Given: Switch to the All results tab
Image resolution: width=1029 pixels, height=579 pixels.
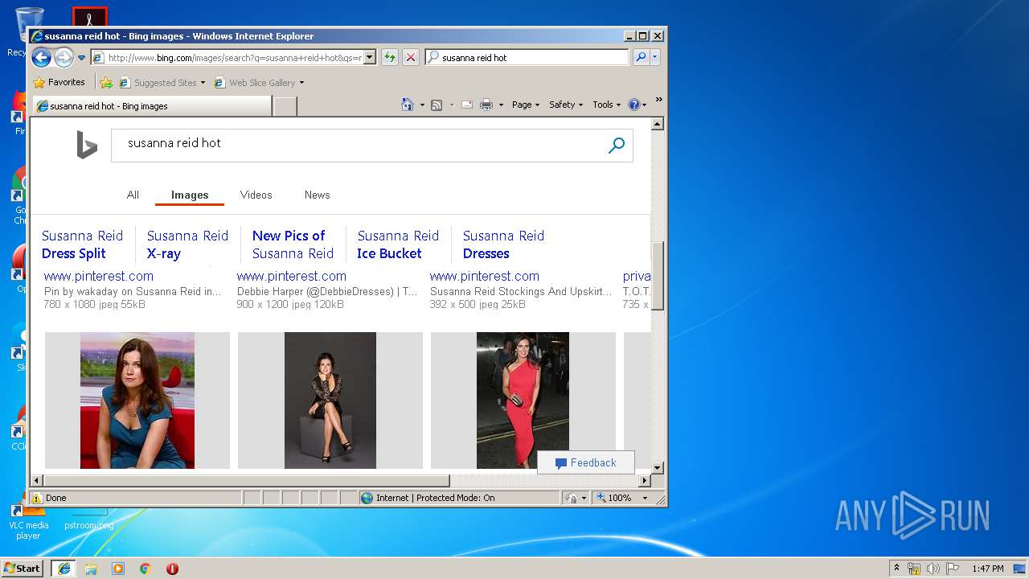Looking at the screenshot, I should coord(133,195).
